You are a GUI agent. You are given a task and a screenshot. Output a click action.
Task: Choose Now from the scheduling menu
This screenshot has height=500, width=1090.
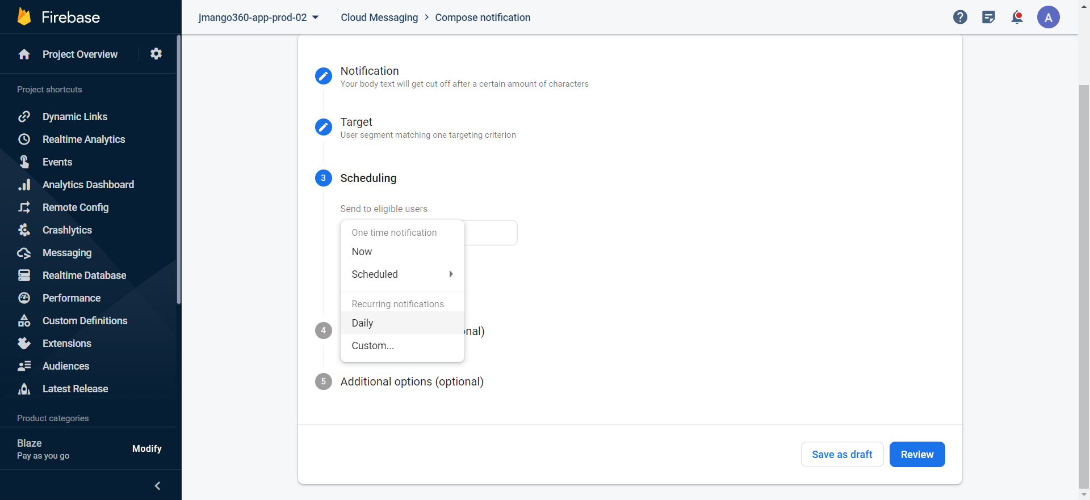click(362, 252)
